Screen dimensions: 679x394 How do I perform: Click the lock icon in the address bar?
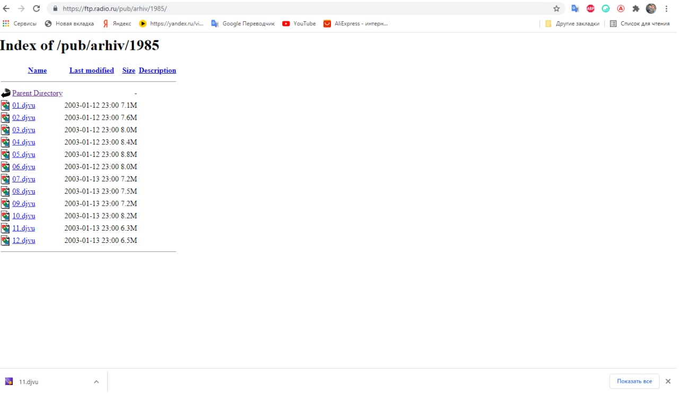pyautogui.click(x=55, y=8)
